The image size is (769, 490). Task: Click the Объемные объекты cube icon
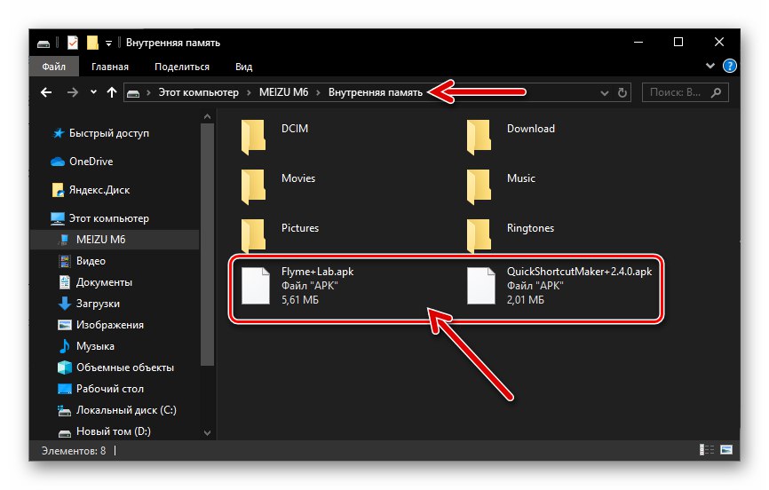point(64,367)
